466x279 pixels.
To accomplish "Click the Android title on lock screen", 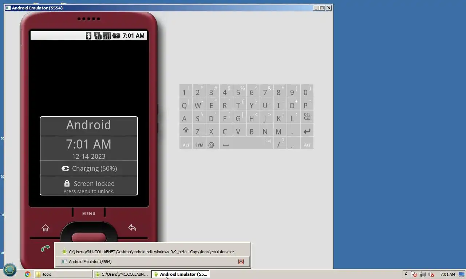I will tap(89, 125).
